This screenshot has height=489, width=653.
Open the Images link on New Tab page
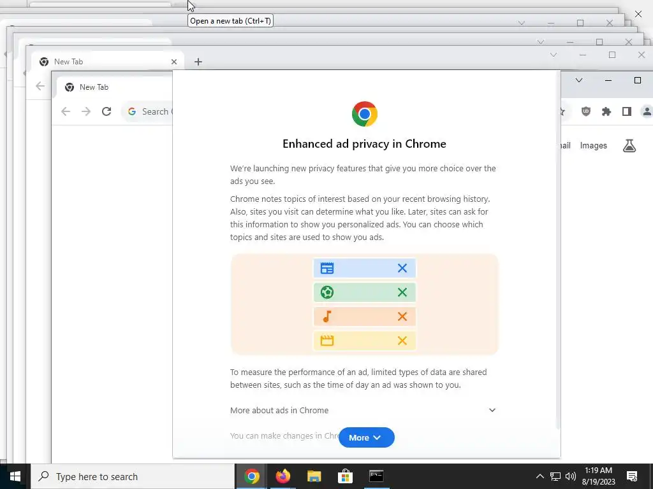point(594,146)
